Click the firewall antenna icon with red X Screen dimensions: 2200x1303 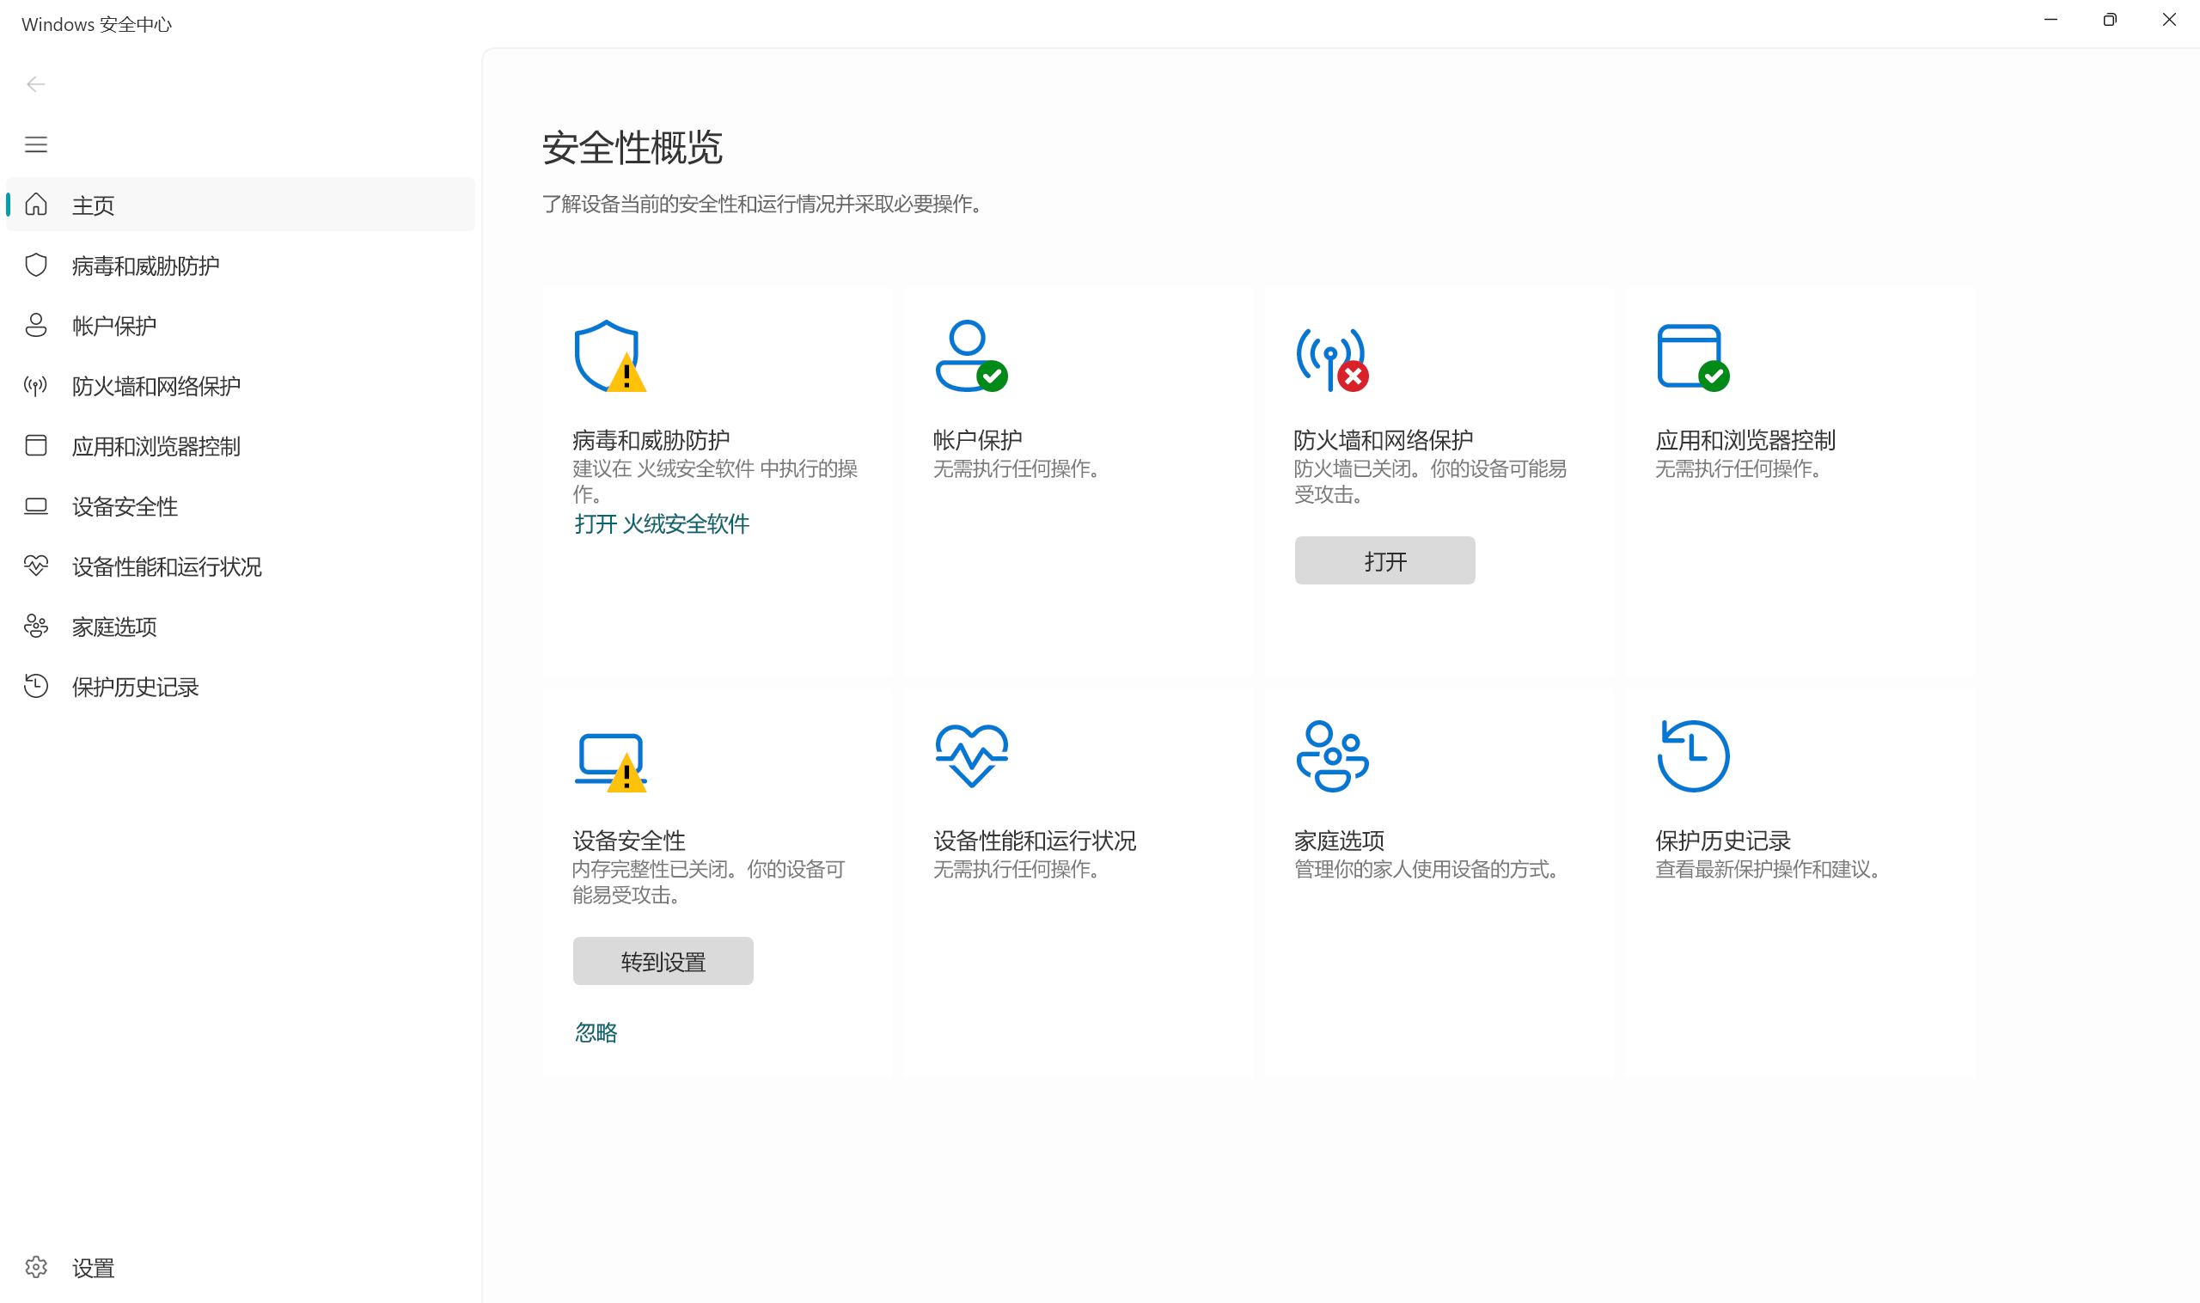coord(1332,358)
